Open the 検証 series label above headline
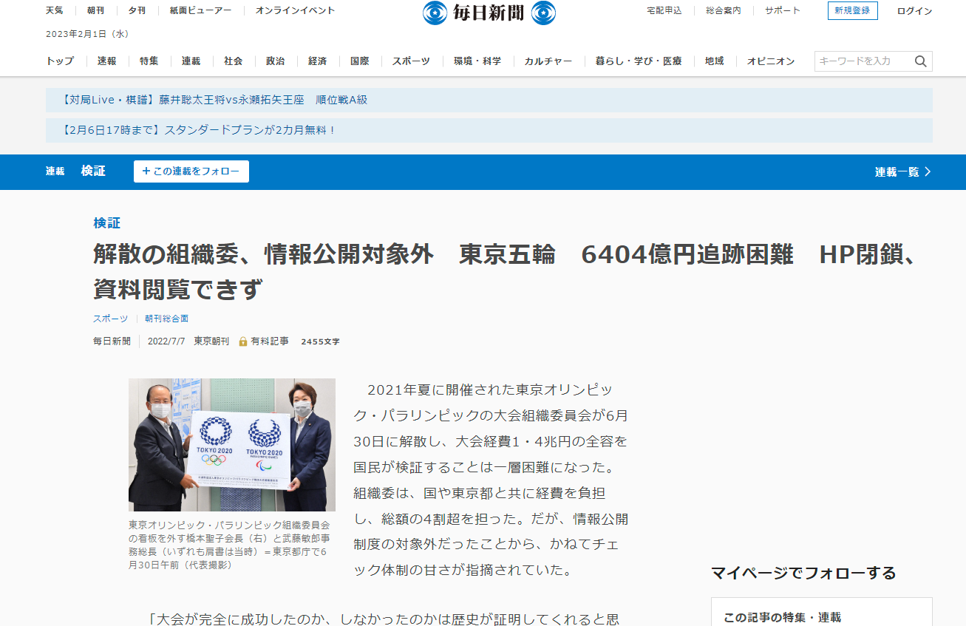 point(106,222)
